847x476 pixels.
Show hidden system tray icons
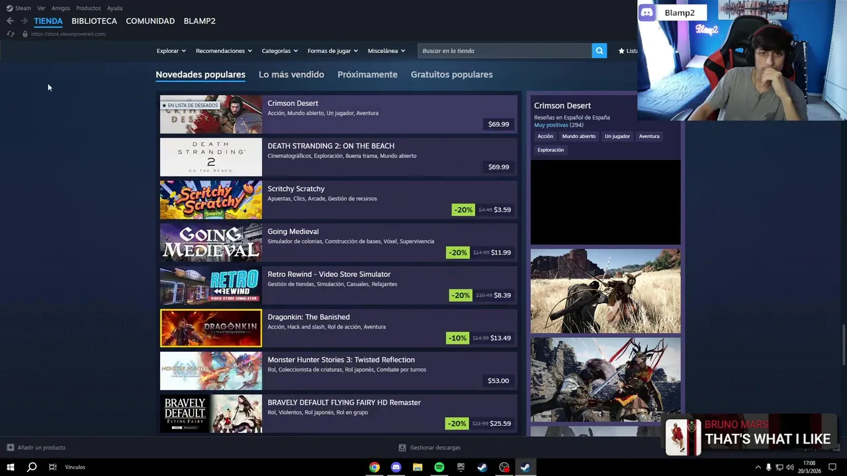758,467
